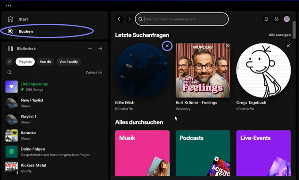
Task: Open the Lieblingssongs playlist
Action: tap(34, 87)
